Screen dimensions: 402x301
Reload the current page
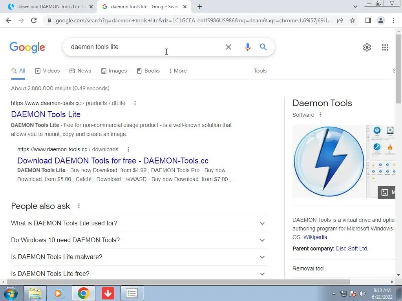[x=34, y=20]
